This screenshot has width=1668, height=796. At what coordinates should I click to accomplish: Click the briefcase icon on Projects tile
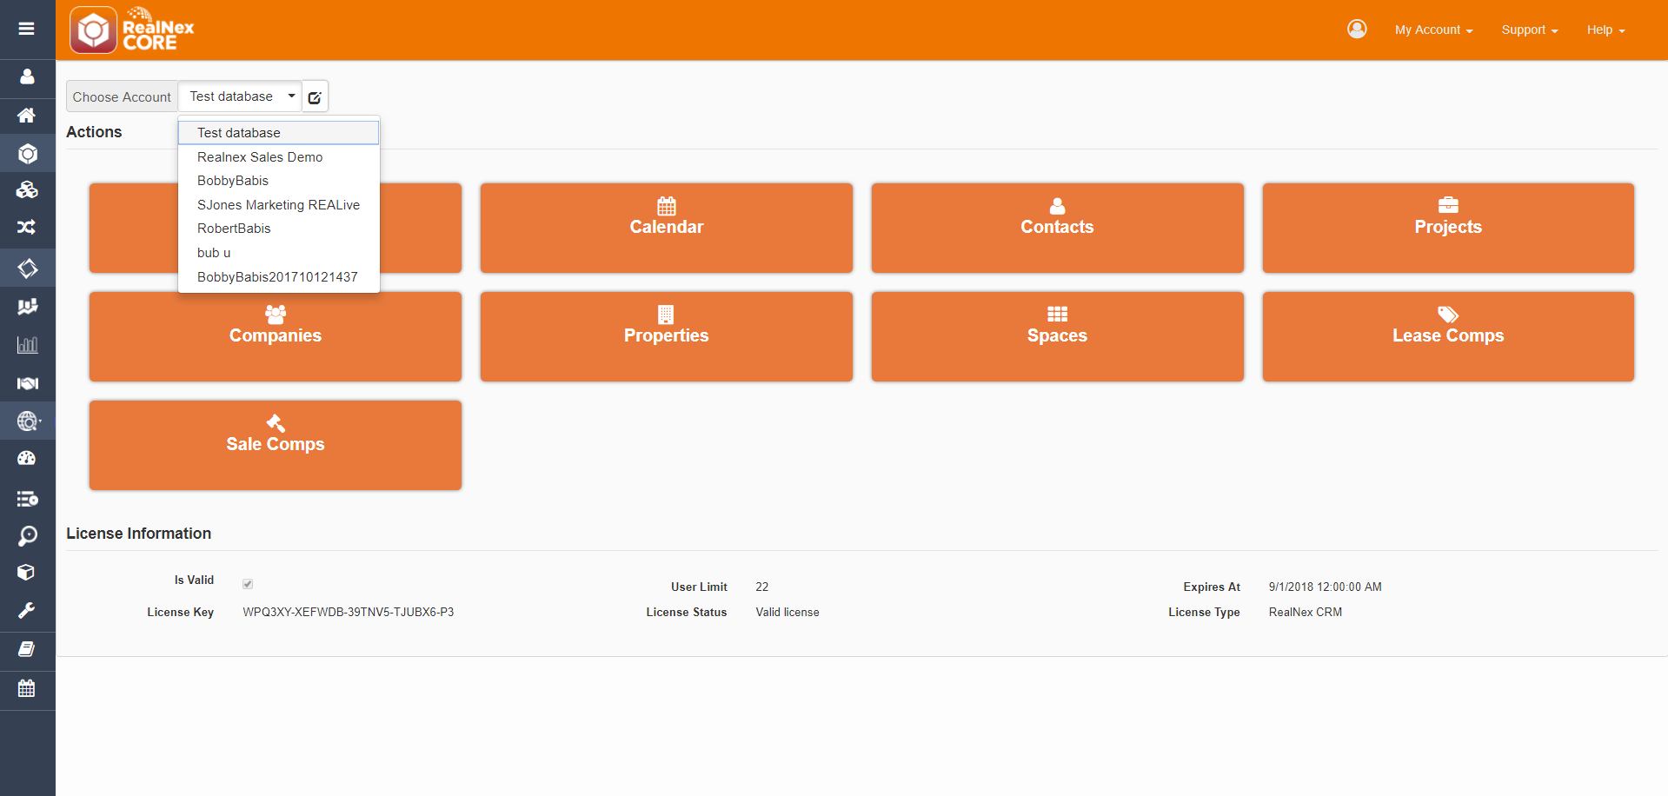1448,205
